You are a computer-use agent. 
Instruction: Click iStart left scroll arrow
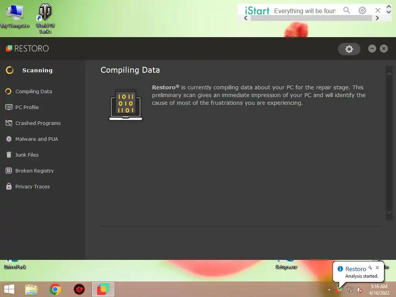pos(246,18)
